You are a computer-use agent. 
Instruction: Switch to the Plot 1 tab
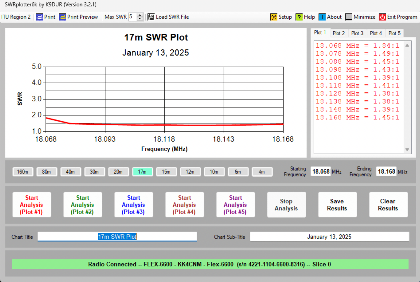[320, 32]
